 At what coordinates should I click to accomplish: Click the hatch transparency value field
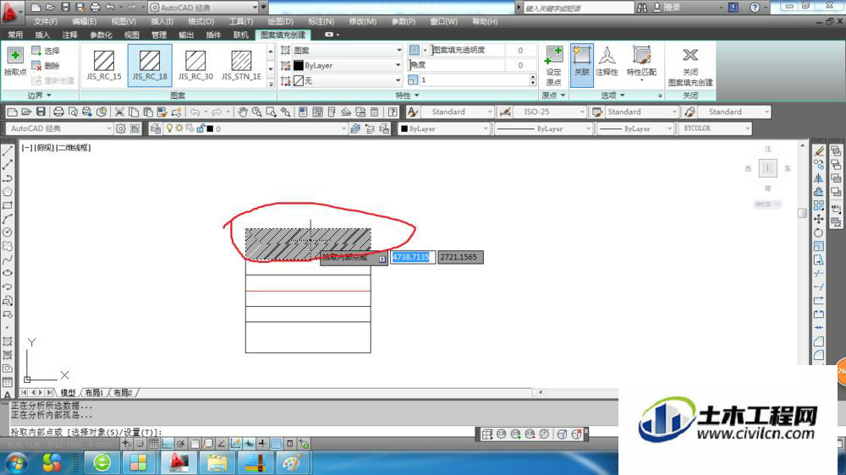coord(520,50)
